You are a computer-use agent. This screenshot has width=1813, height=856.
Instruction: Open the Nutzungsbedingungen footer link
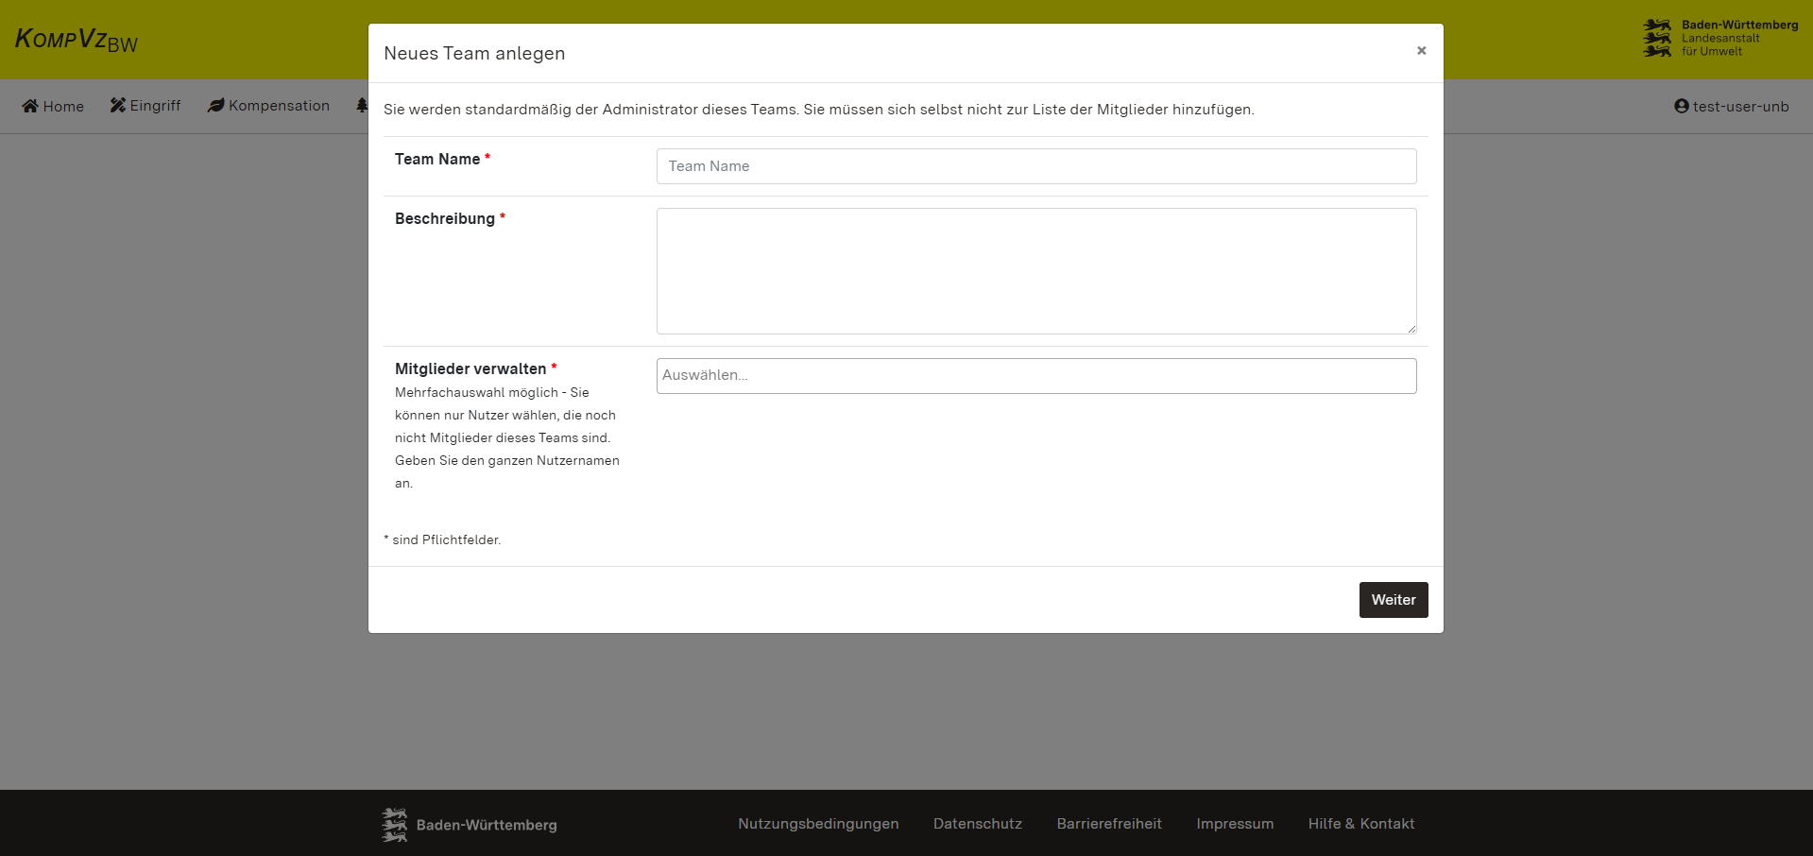click(818, 824)
